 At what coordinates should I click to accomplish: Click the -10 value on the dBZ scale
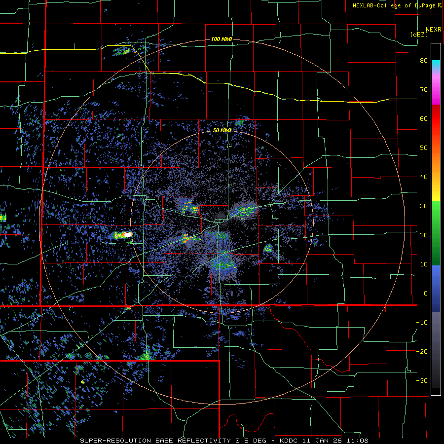pyautogui.click(x=422, y=323)
